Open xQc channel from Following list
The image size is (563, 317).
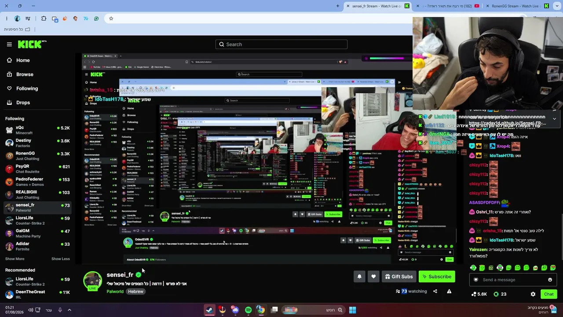[37, 130]
